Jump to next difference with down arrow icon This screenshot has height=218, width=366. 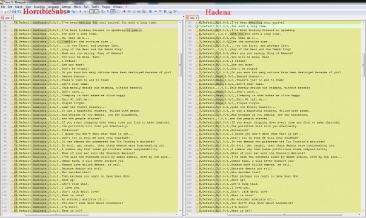point(160,12)
